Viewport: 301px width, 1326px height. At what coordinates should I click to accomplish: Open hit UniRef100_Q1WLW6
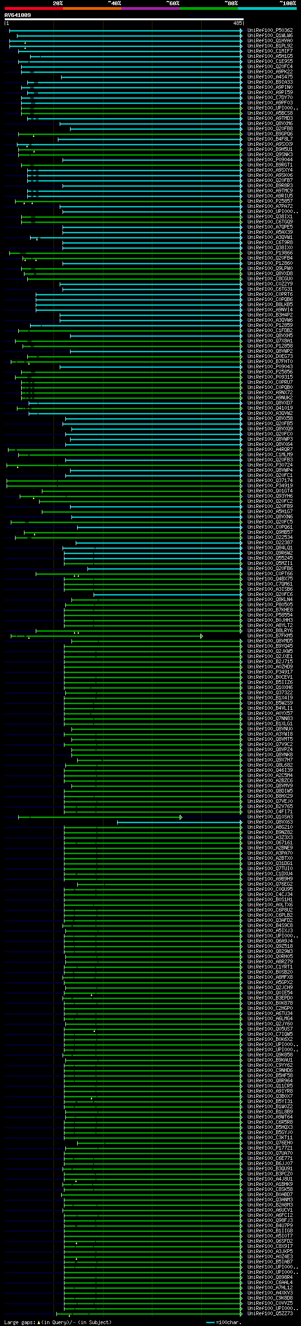[x=270, y=36]
